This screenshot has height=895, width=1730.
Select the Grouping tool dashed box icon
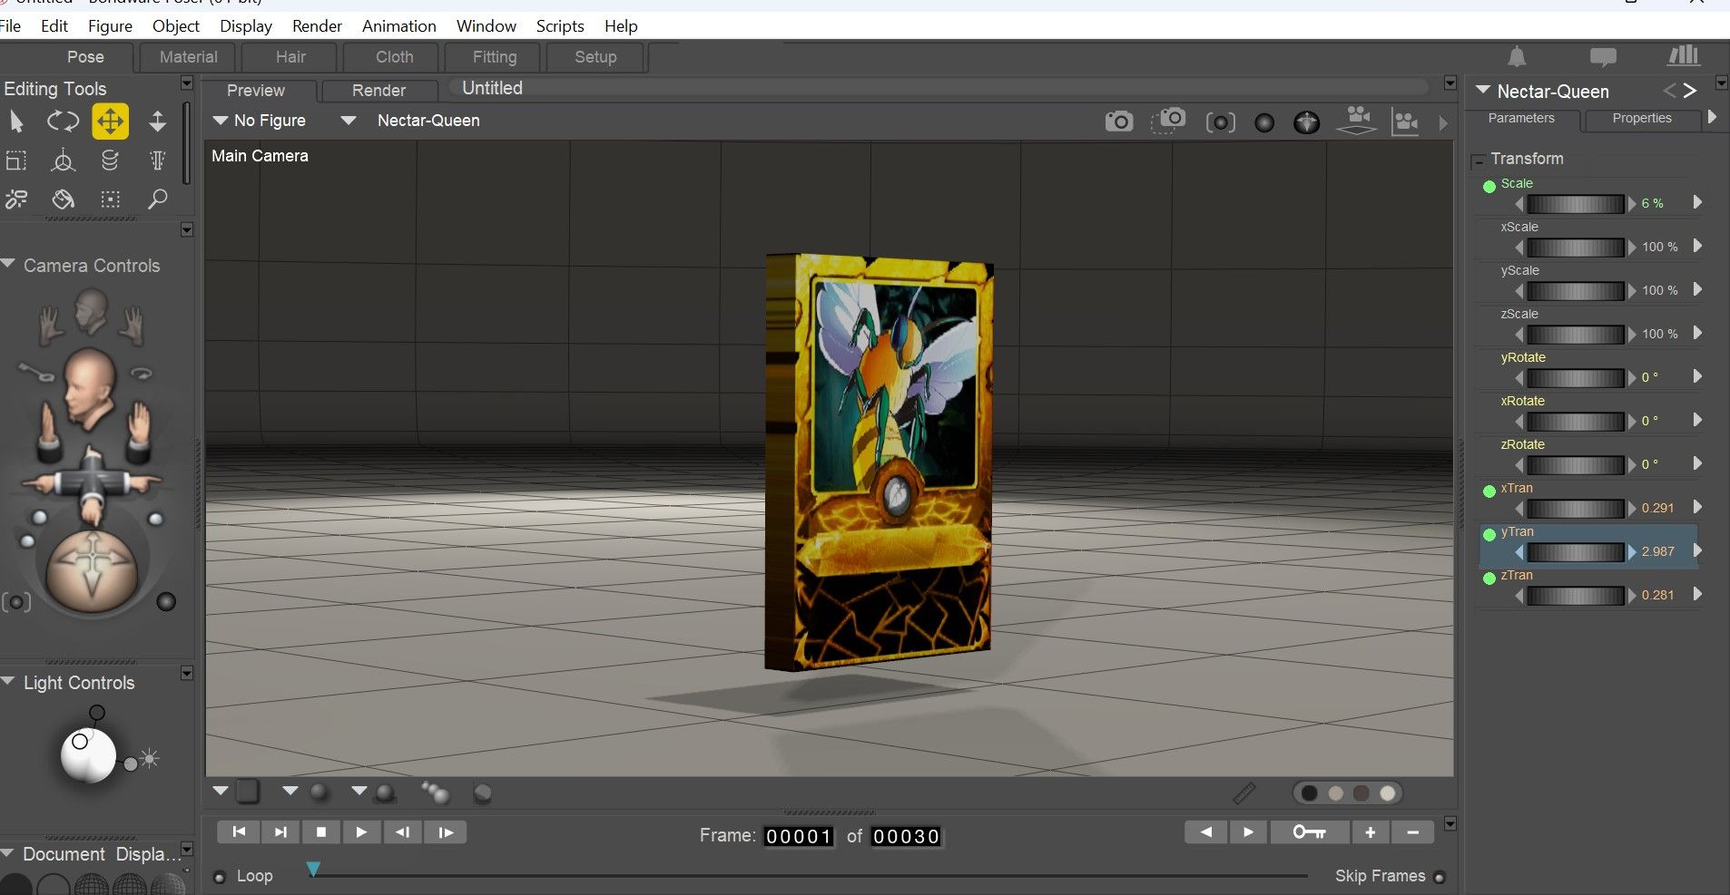pos(110,199)
